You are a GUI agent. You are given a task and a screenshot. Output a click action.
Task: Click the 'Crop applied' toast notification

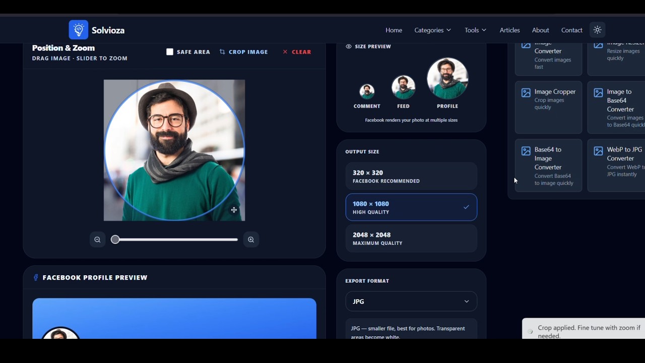[584, 329]
